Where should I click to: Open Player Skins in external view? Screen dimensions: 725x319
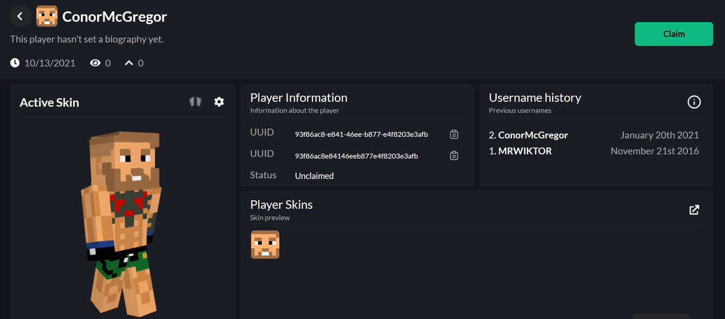click(x=694, y=210)
